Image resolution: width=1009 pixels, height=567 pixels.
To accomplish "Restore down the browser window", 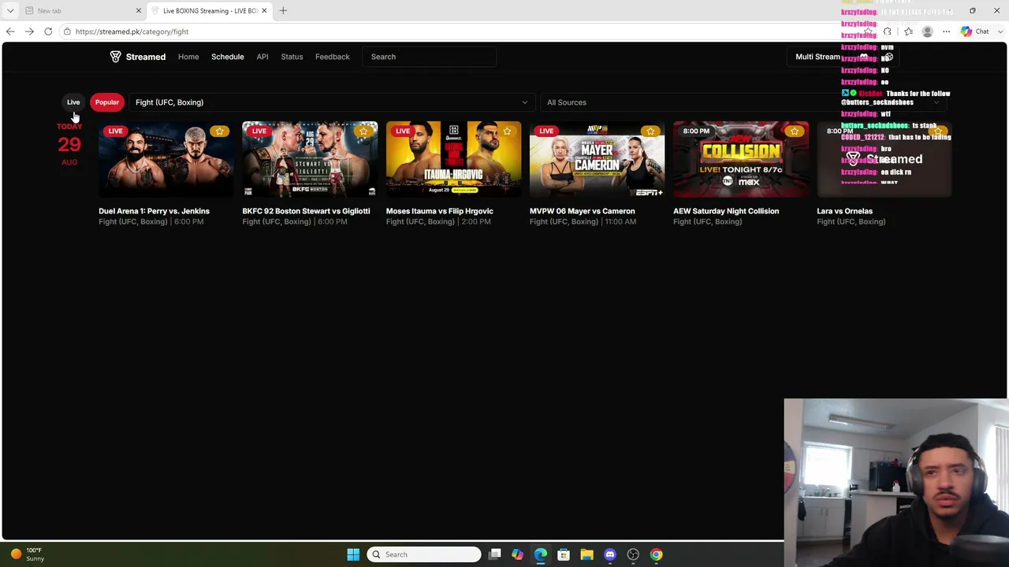I will (x=973, y=10).
